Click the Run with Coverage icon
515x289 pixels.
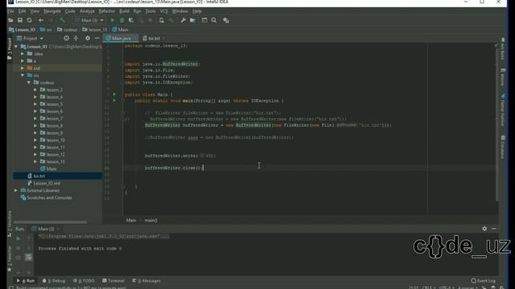pyautogui.click(x=131, y=20)
